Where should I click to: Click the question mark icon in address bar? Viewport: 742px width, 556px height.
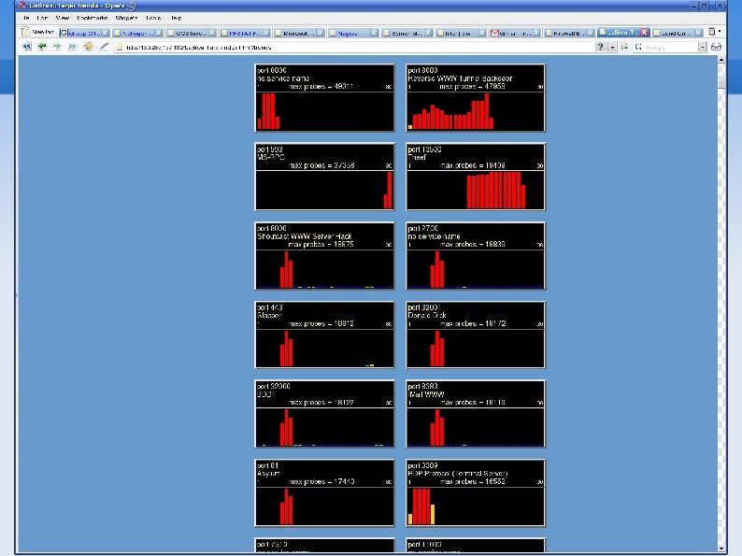(601, 47)
